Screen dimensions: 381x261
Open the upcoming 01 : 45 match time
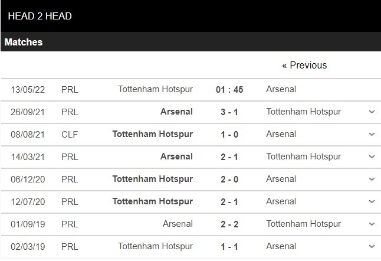pos(229,90)
